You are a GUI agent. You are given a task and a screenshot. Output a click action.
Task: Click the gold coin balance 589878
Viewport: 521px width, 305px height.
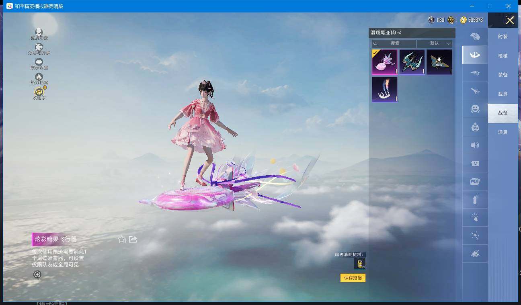click(x=472, y=20)
